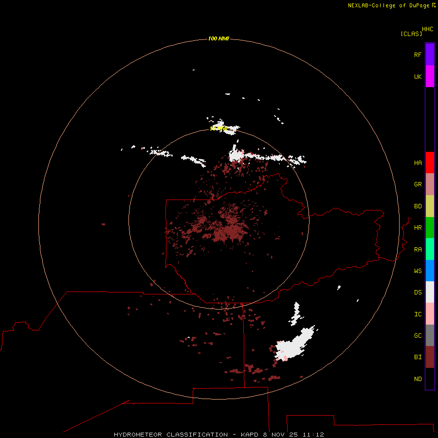Click the 'GC' legend label
Screen dimensions: 438x438
(x=418, y=336)
